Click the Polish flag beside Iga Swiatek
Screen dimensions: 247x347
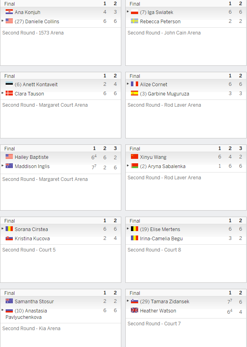135,12
